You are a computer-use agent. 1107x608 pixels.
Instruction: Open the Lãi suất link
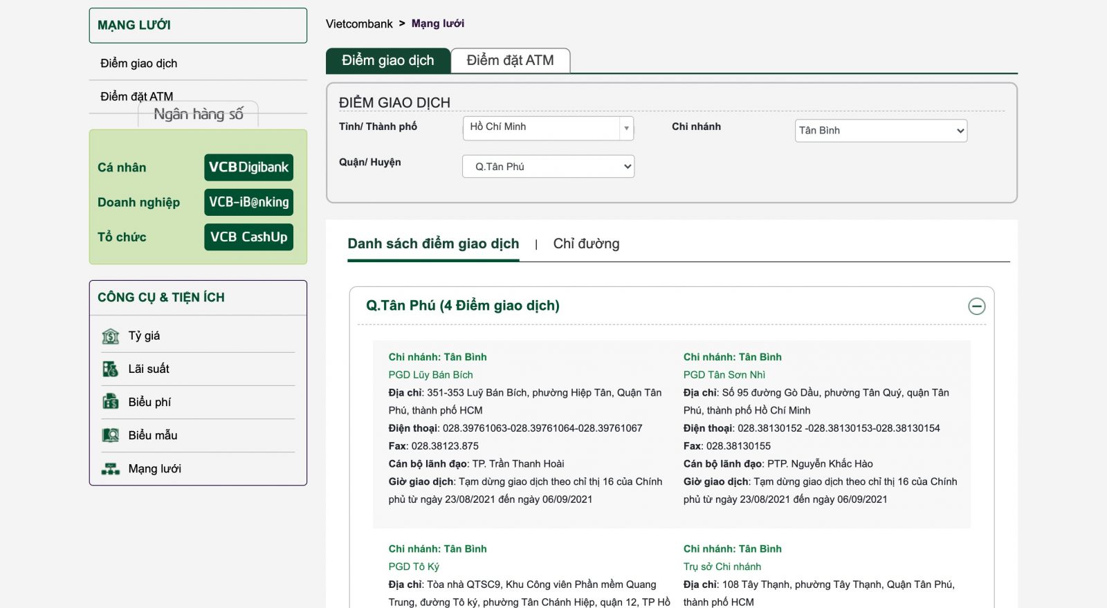149,369
